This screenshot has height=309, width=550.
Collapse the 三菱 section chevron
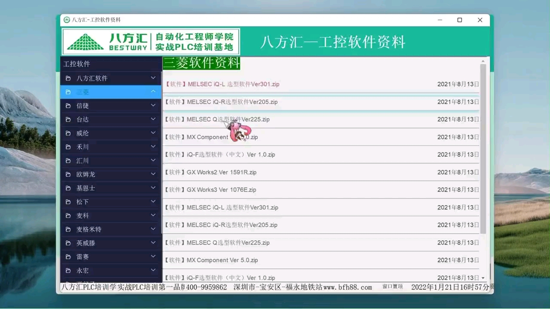pyautogui.click(x=153, y=91)
